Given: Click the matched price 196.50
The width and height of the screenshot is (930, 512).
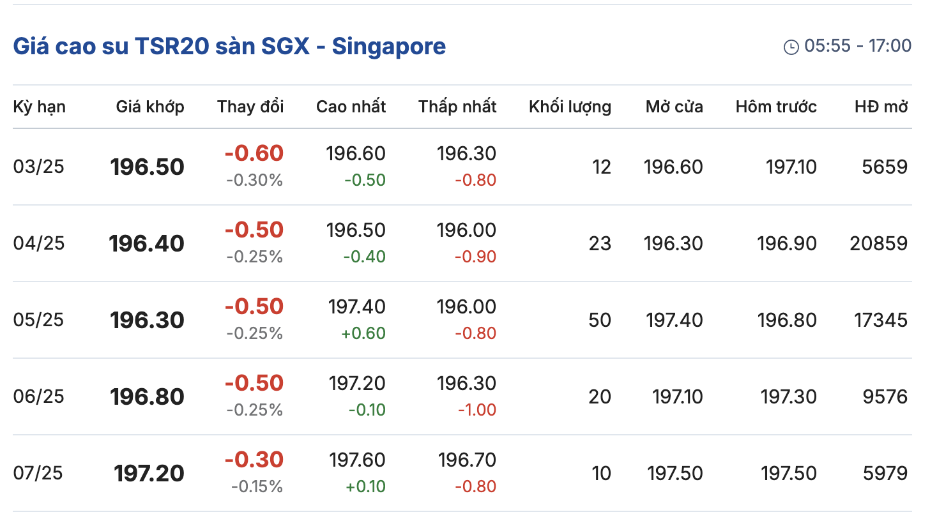Looking at the screenshot, I should tap(147, 167).
